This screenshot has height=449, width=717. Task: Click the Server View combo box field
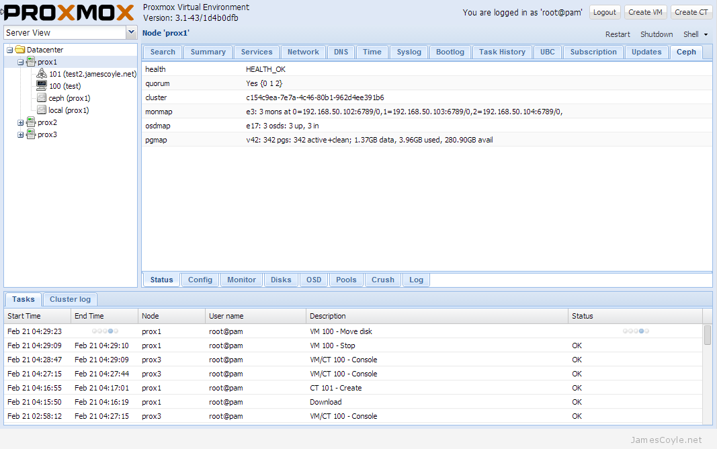[x=65, y=32]
